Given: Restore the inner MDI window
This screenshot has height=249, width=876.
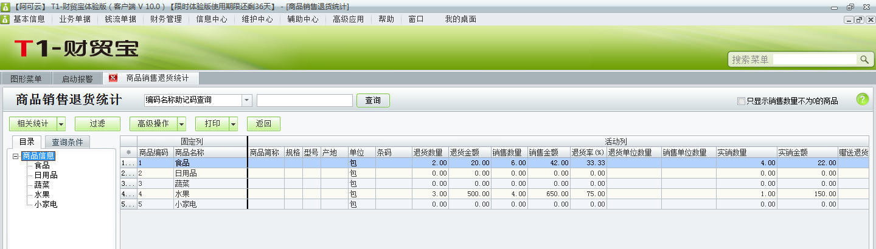Looking at the screenshot, I should click(x=859, y=19).
